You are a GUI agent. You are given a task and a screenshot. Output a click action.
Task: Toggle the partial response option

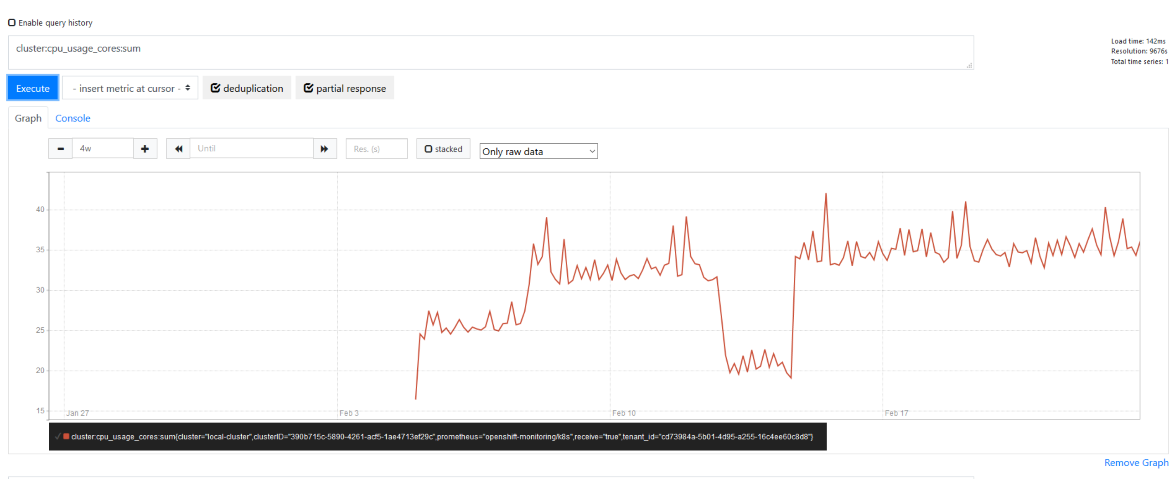click(x=345, y=88)
